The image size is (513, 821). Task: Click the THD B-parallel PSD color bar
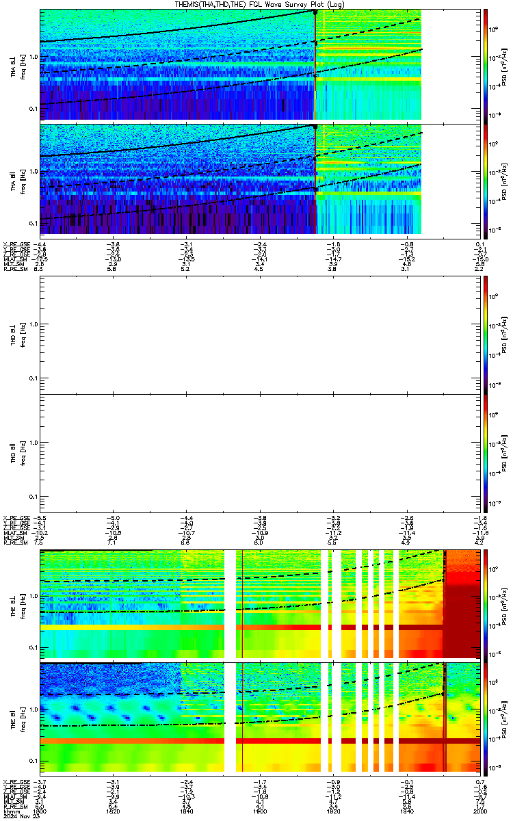pos(486,453)
